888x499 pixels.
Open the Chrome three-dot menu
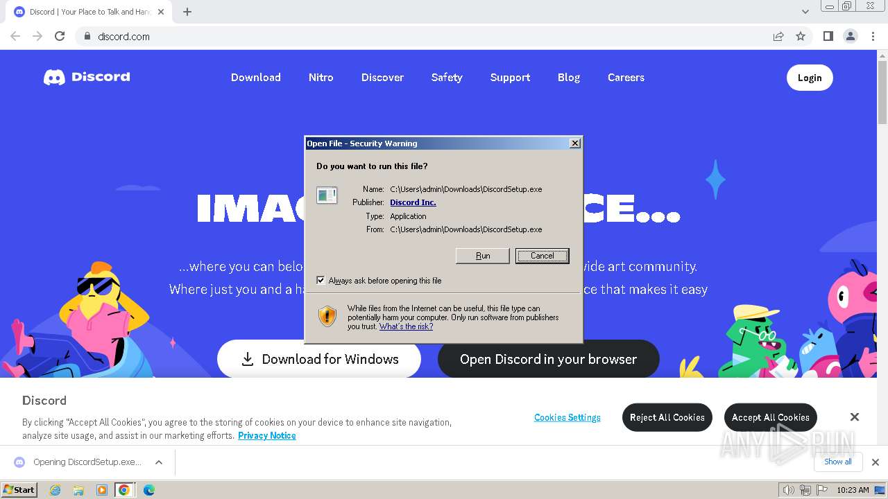(x=873, y=36)
